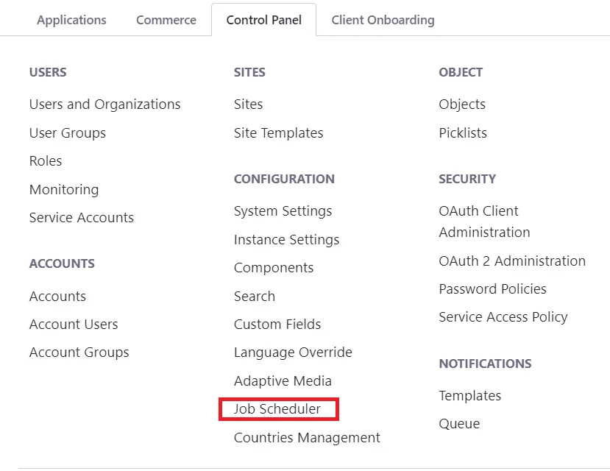Open Account Groups
Screen dimensions: 610x471
point(79,353)
